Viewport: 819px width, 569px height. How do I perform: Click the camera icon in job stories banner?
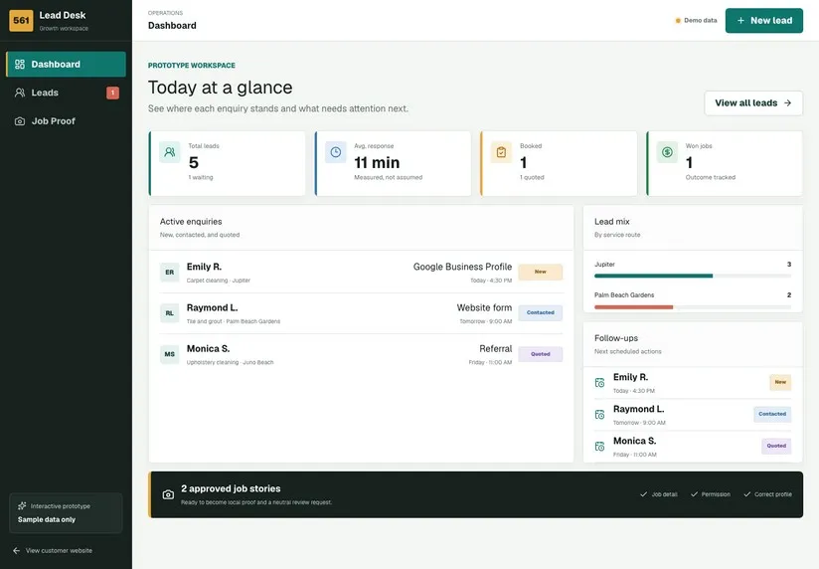click(x=168, y=494)
